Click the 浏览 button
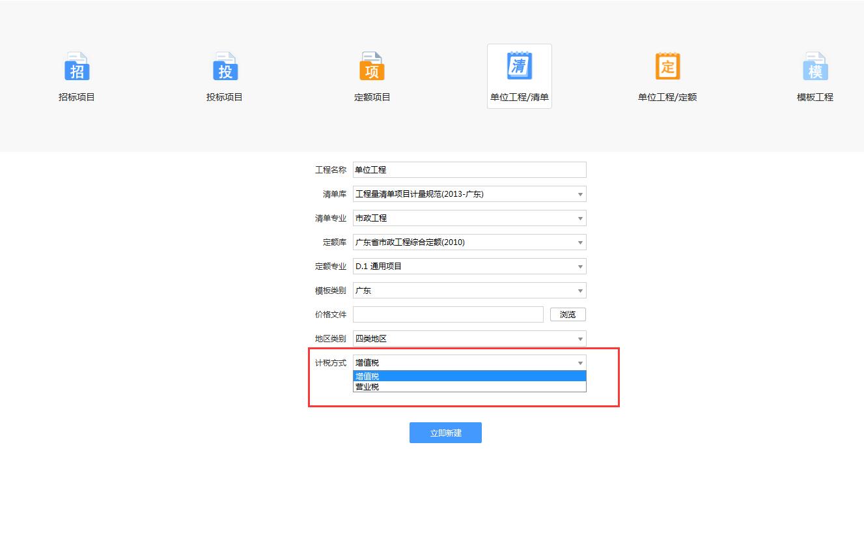Screen dimensions: 864x535 click(x=568, y=315)
